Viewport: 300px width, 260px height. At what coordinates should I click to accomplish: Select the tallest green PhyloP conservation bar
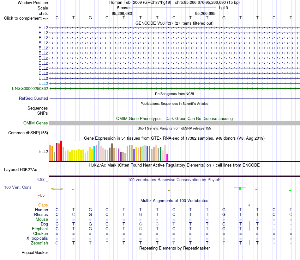240,189
